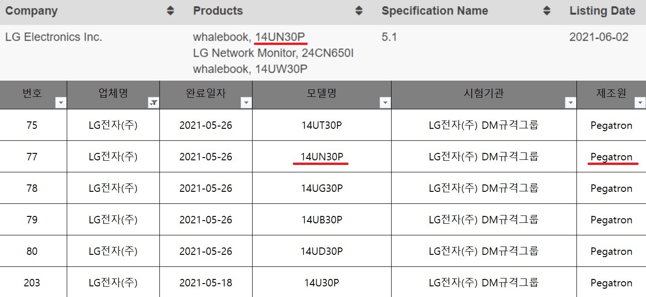
Task: Click the Products column sort arrows
Action: point(359,11)
